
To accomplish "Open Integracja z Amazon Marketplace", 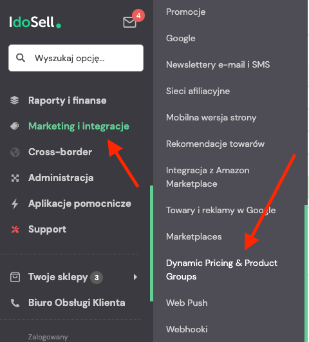I will [x=207, y=177].
